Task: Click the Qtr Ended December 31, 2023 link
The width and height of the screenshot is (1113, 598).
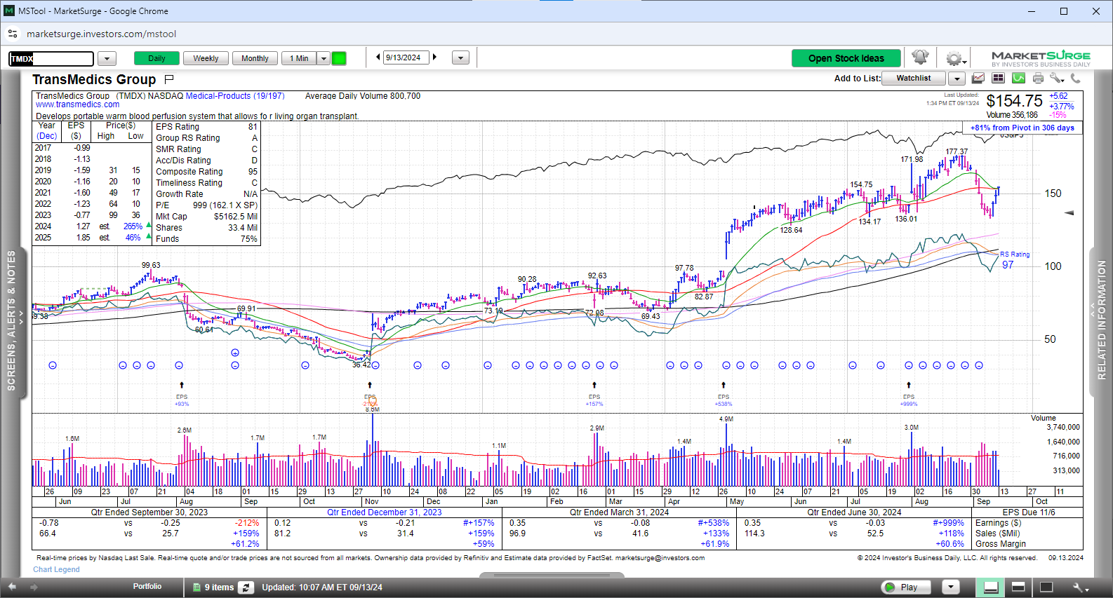Action: click(x=385, y=512)
